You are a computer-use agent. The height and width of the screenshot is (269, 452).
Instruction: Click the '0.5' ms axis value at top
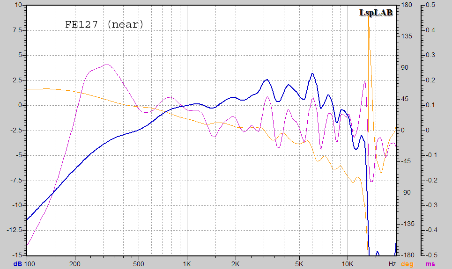[430, 5]
